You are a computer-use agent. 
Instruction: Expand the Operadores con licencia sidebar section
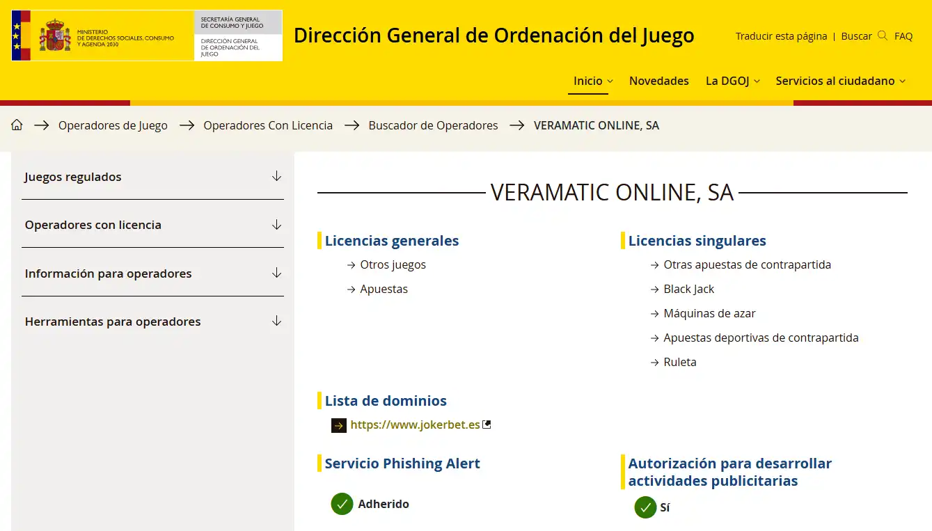pos(152,225)
